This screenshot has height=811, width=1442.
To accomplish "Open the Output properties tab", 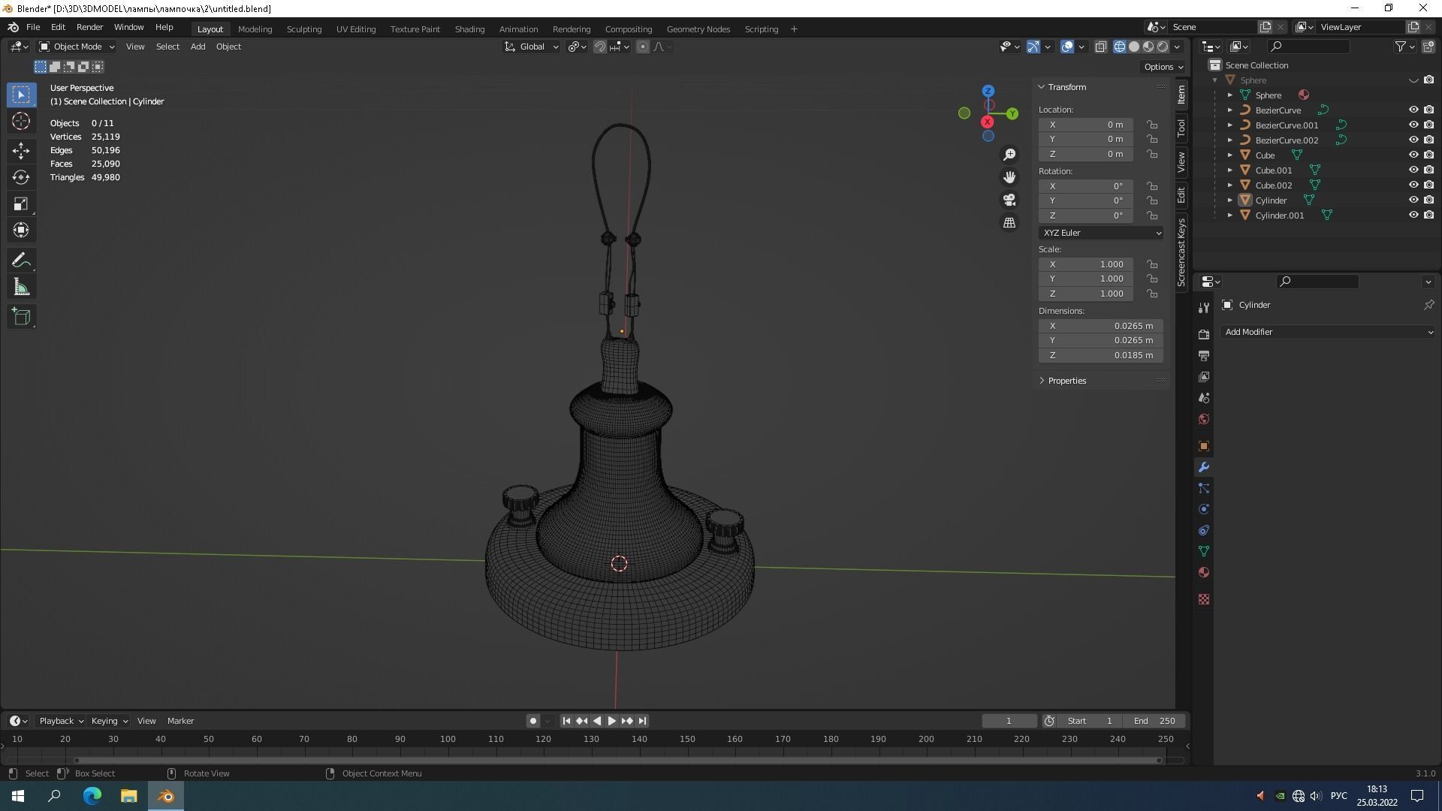I will click(1204, 355).
